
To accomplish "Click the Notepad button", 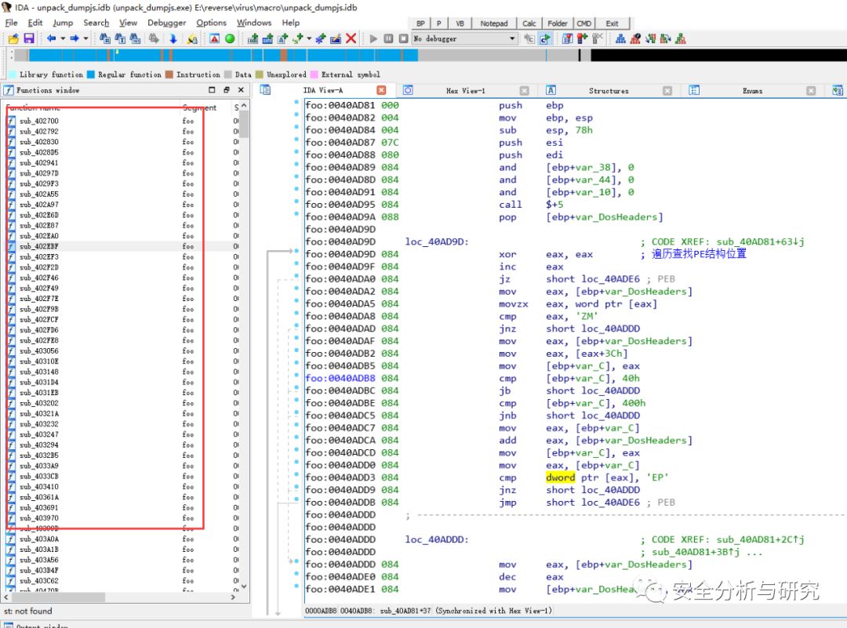I will coord(493,24).
